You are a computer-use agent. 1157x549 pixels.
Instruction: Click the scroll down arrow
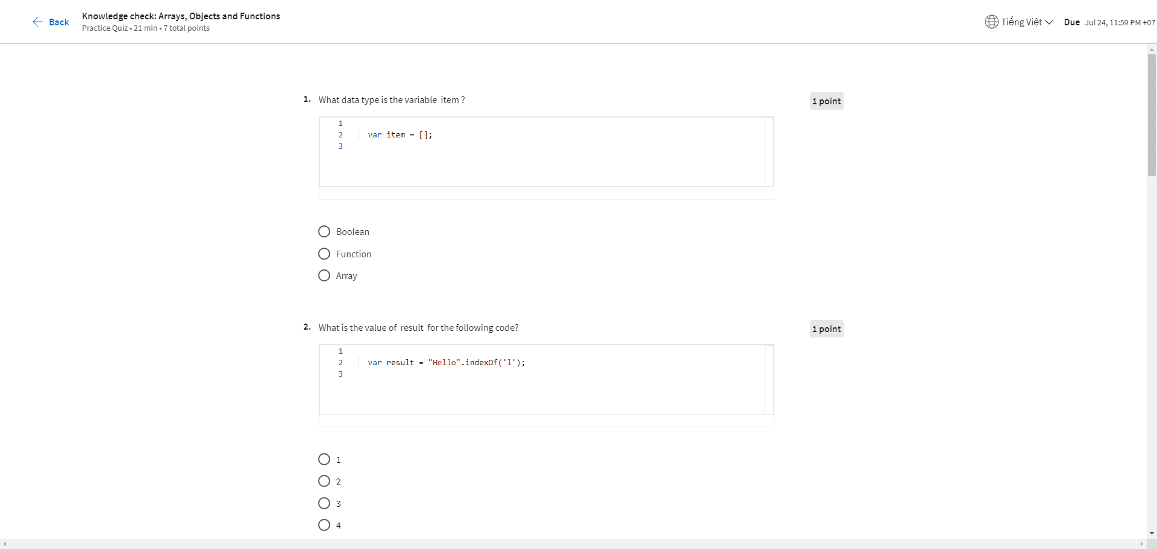[1152, 533]
